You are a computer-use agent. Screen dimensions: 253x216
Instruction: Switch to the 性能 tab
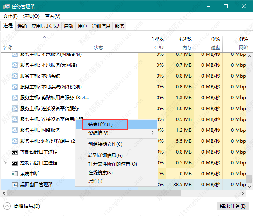coord(22,26)
